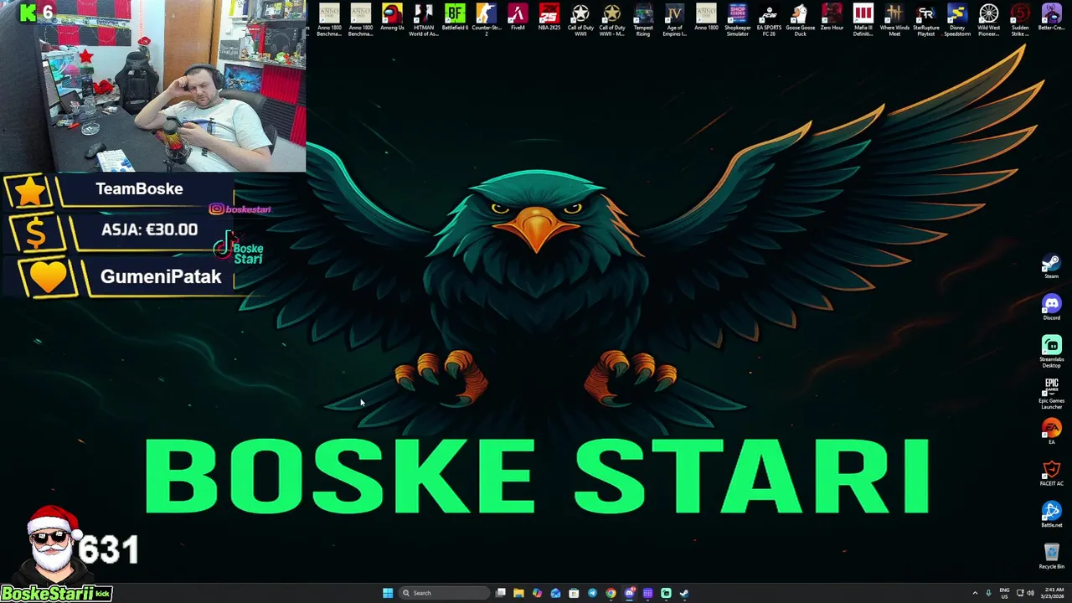Image resolution: width=1072 pixels, height=603 pixels.
Task: Launch HITMAN World of Assassination shortcut
Action: tap(423, 20)
